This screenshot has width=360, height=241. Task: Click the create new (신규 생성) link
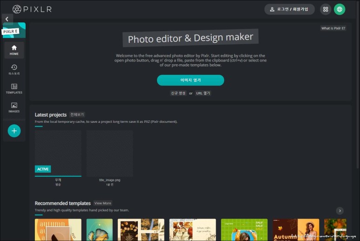(x=178, y=93)
